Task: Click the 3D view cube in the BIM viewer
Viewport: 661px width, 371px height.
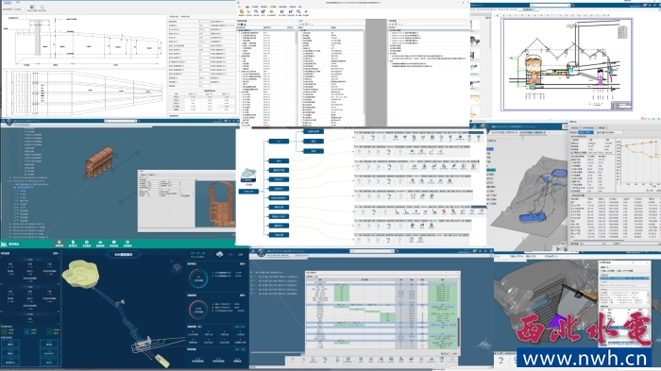Action: tap(177, 267)
